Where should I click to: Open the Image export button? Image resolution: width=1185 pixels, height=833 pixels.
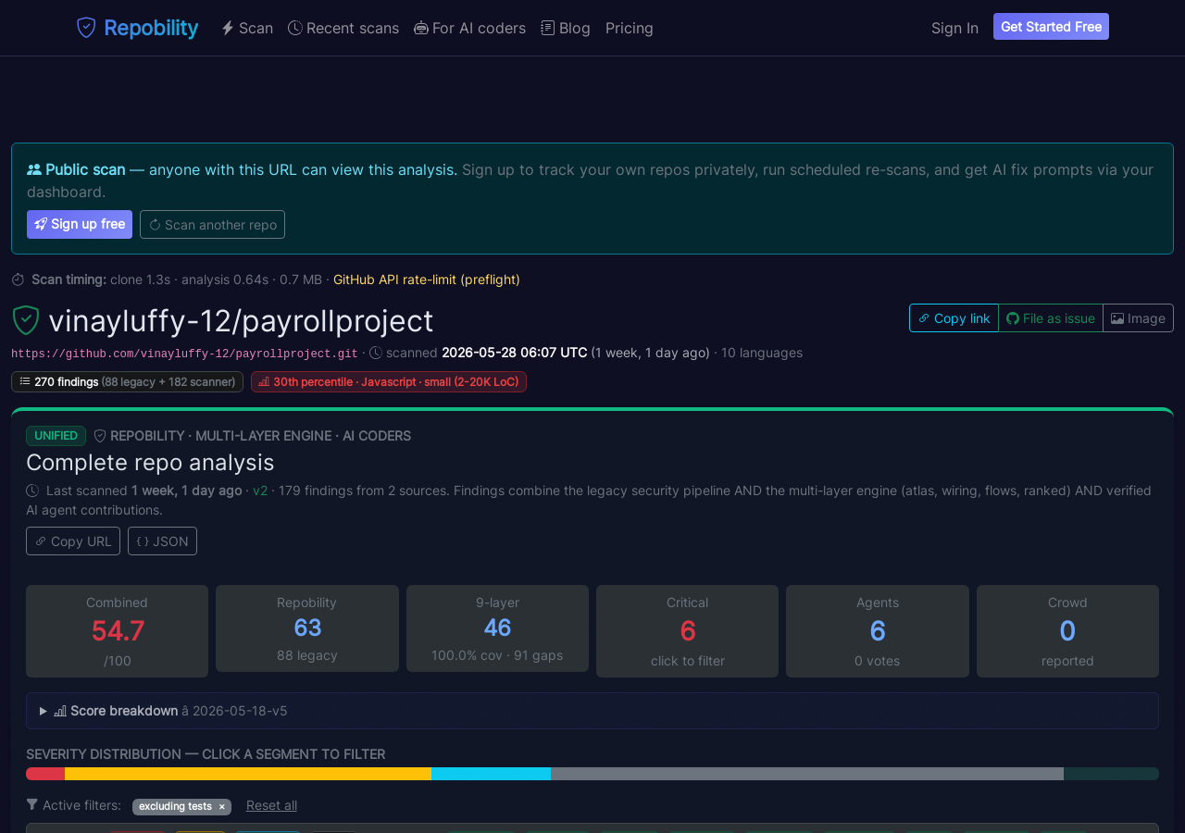tap(1139, 317)
